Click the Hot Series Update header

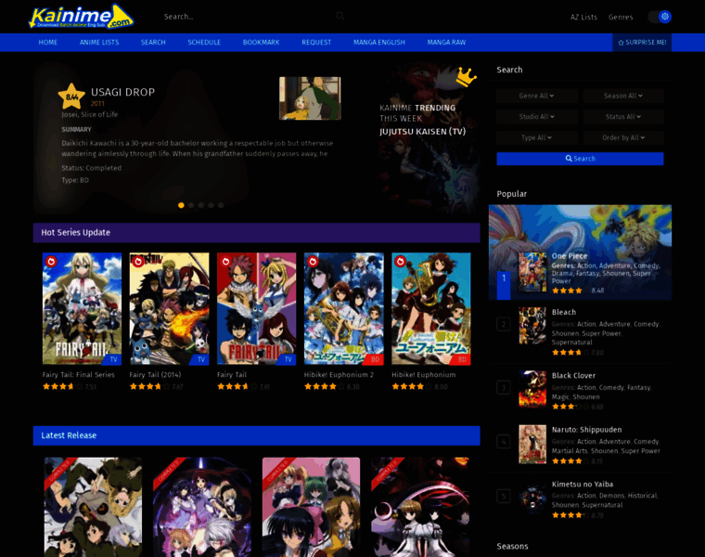click(257, 233)
